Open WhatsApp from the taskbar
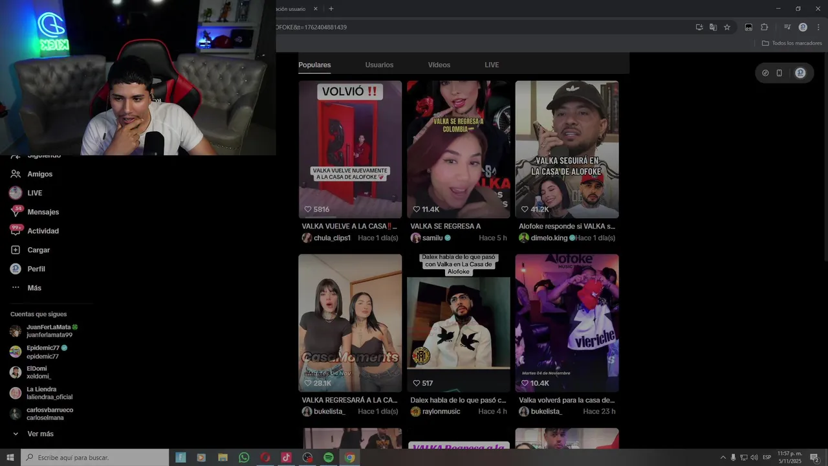Image resolution: width=828 pixels, height=466 pixels. [244, 458]
